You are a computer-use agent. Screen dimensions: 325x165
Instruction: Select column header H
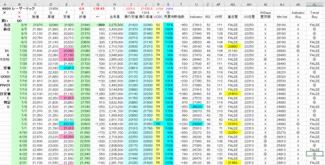coord(115,4)
